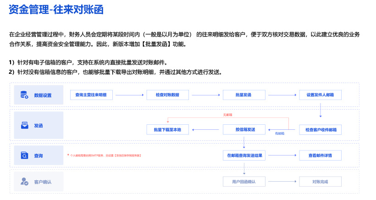Click the red SMTP note text
The image size is (376, 200).
point(105,156)
